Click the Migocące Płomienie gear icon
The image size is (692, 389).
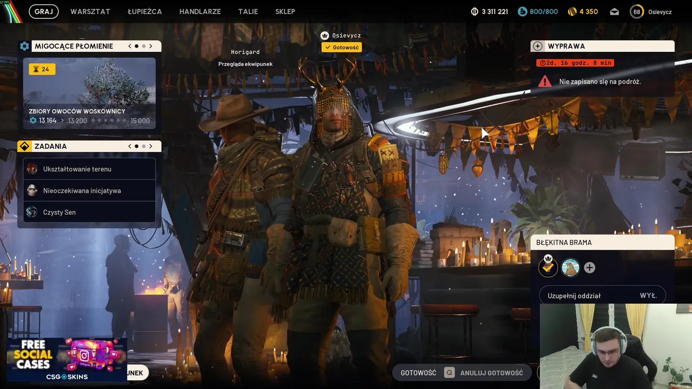(x=24, y=46)
